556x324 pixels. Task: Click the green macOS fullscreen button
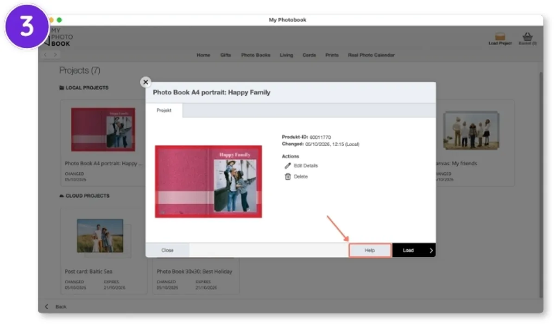59,20
